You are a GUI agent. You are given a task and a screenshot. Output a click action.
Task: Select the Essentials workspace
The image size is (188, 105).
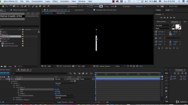coord(126,6)
